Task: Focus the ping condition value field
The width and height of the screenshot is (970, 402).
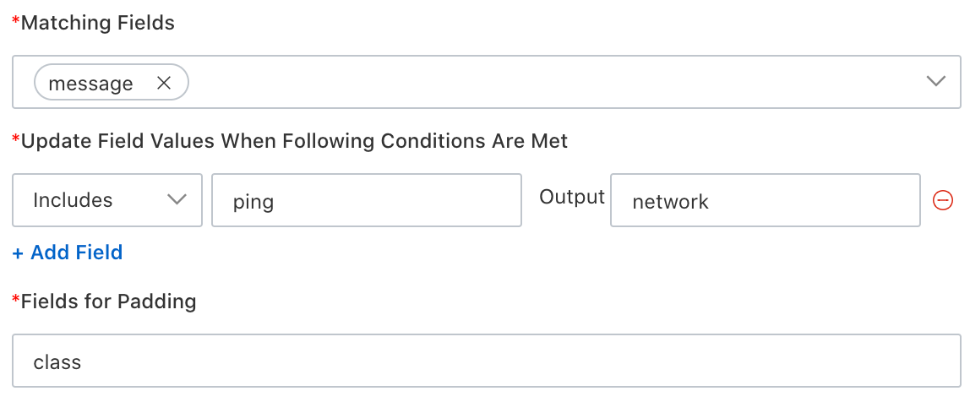Action: click(366, 200)
